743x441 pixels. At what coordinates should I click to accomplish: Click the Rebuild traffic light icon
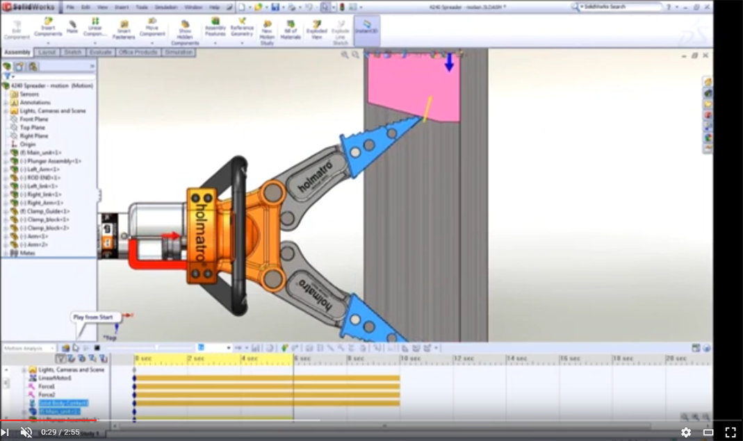pos(342,7)
